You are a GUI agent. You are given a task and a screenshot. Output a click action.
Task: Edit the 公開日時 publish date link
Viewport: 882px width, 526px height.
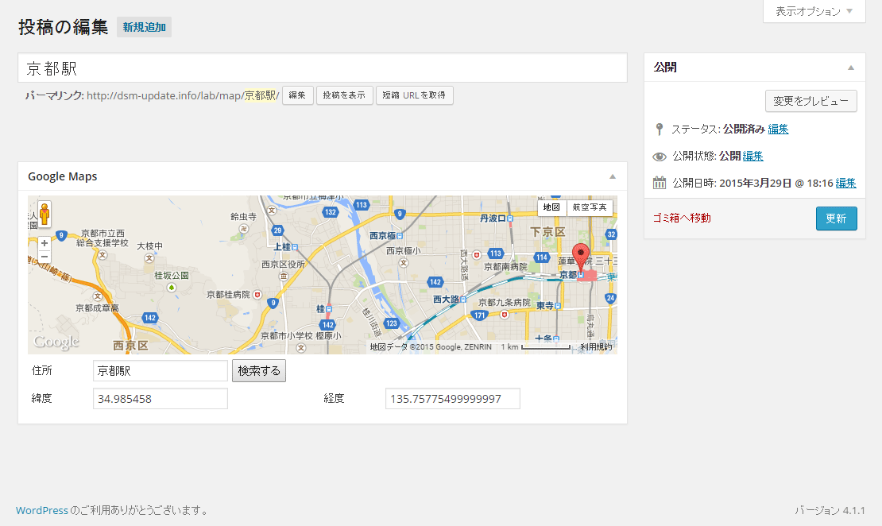coord(845,183)
